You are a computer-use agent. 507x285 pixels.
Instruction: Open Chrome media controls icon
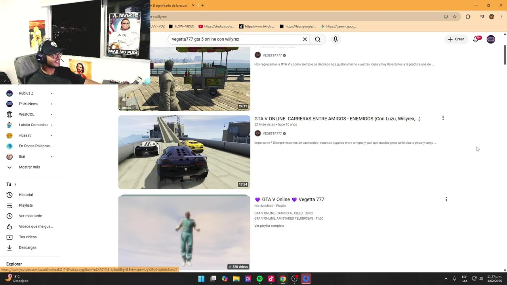pos(482,17)
